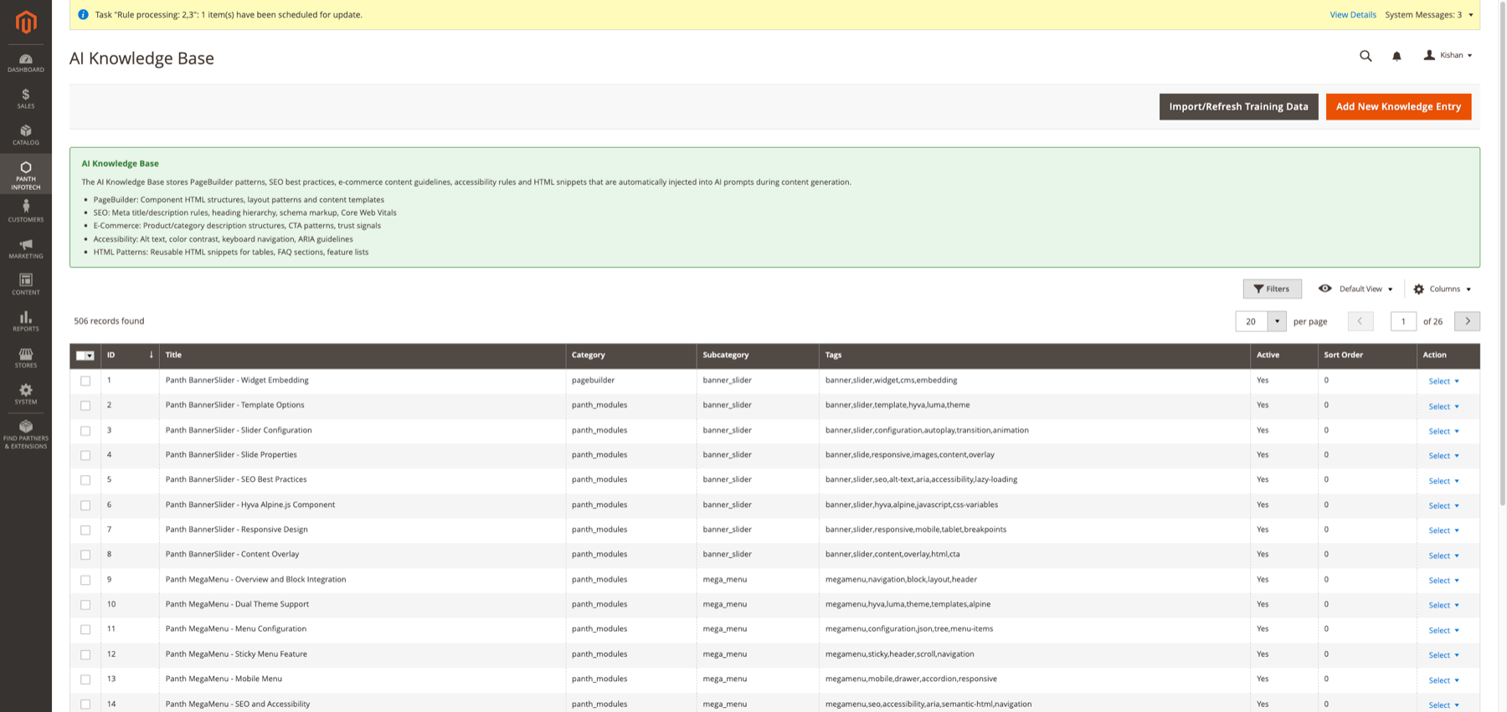Click the previous page arrow
This screenshot has height=712, width=1507.
(x=1360, y=321)
